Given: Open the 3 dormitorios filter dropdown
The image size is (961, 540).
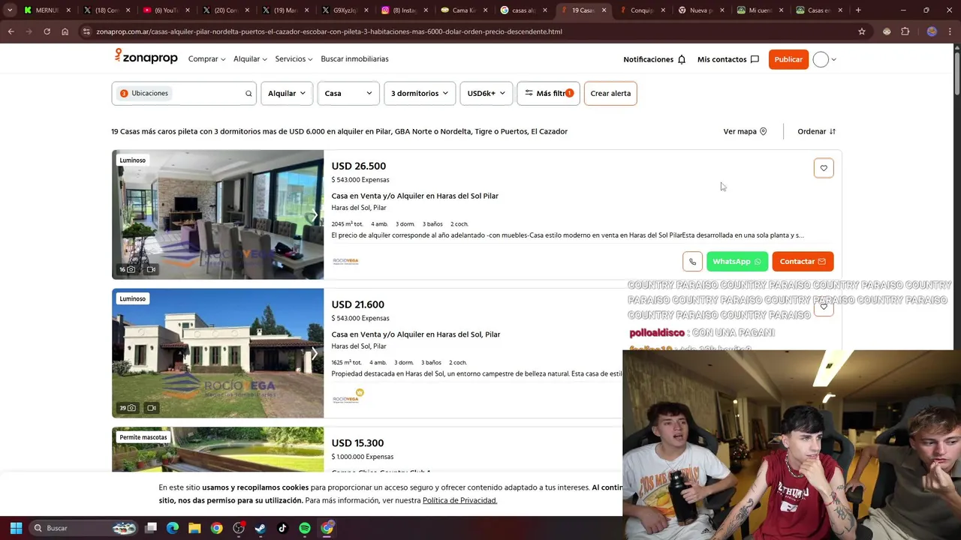Looking at the screenshot, I should (419, 94).
